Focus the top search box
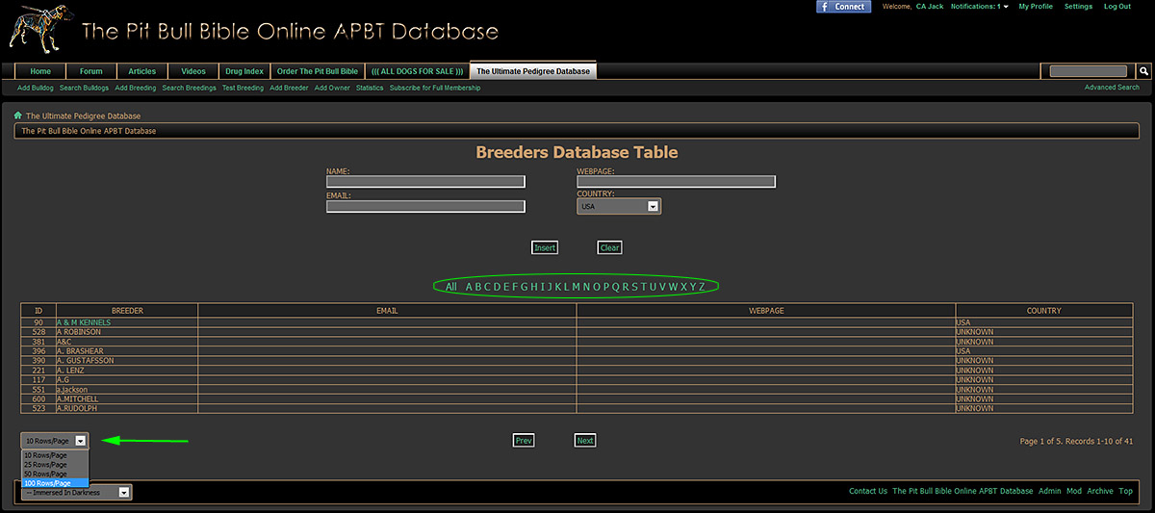 1088,71
